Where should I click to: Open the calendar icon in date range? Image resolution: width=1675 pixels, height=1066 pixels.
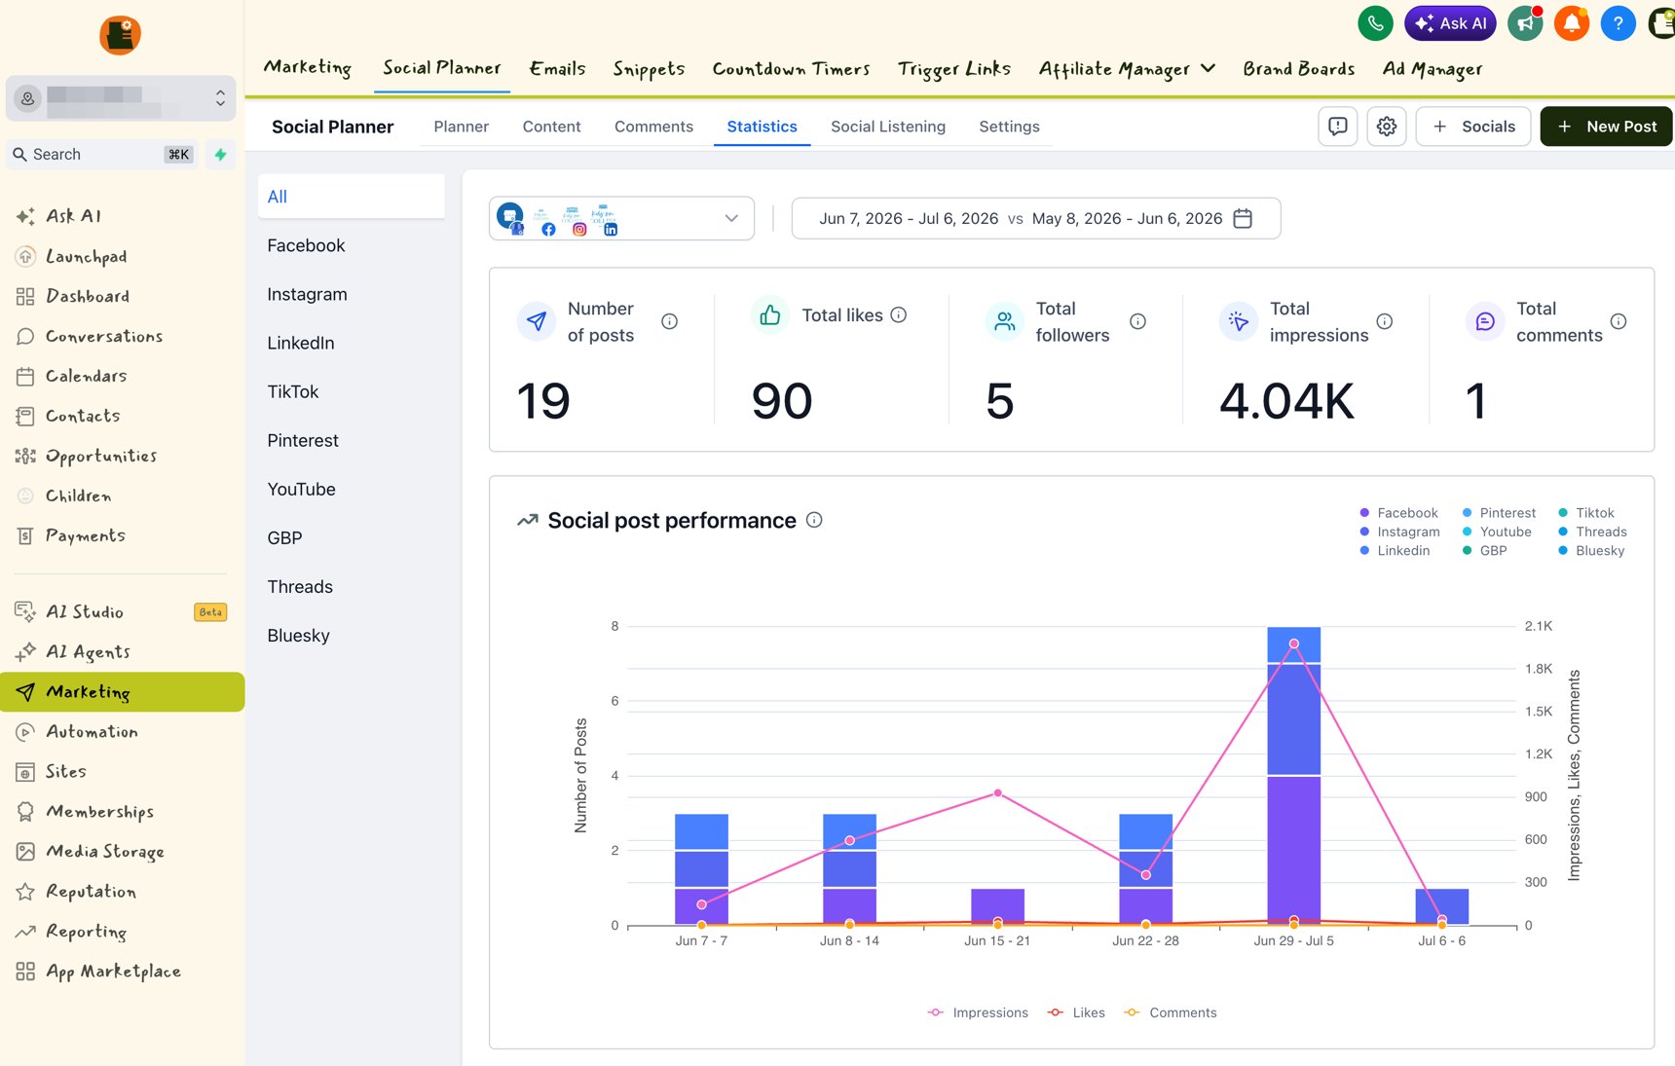[1243, 218]
